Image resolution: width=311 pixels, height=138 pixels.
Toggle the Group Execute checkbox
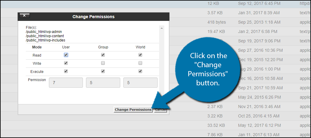click(x=103, y=71)
